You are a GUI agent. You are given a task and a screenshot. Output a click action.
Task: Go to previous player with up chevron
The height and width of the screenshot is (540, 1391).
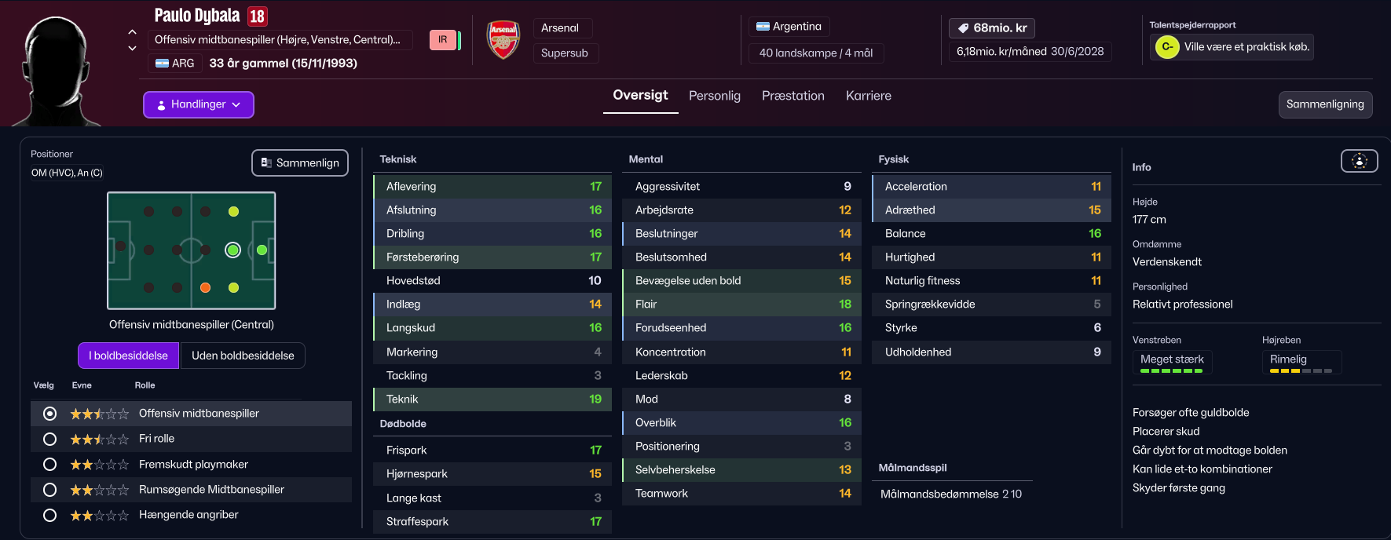132,32
